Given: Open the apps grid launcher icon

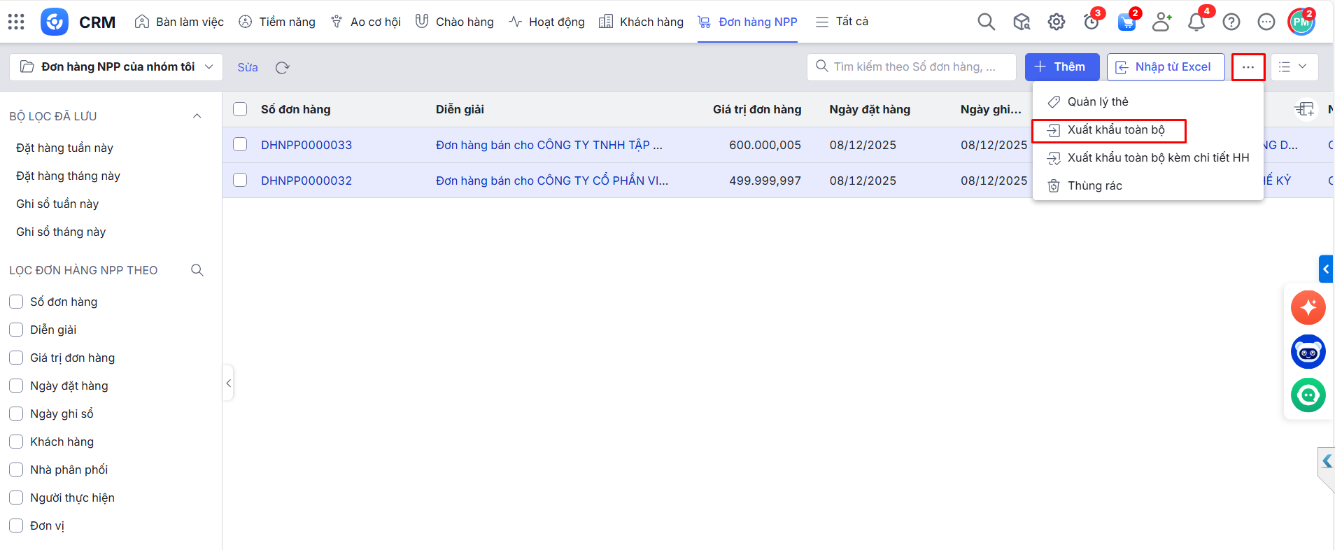Looking at the screenshot, I should click(x=16, y=22).
